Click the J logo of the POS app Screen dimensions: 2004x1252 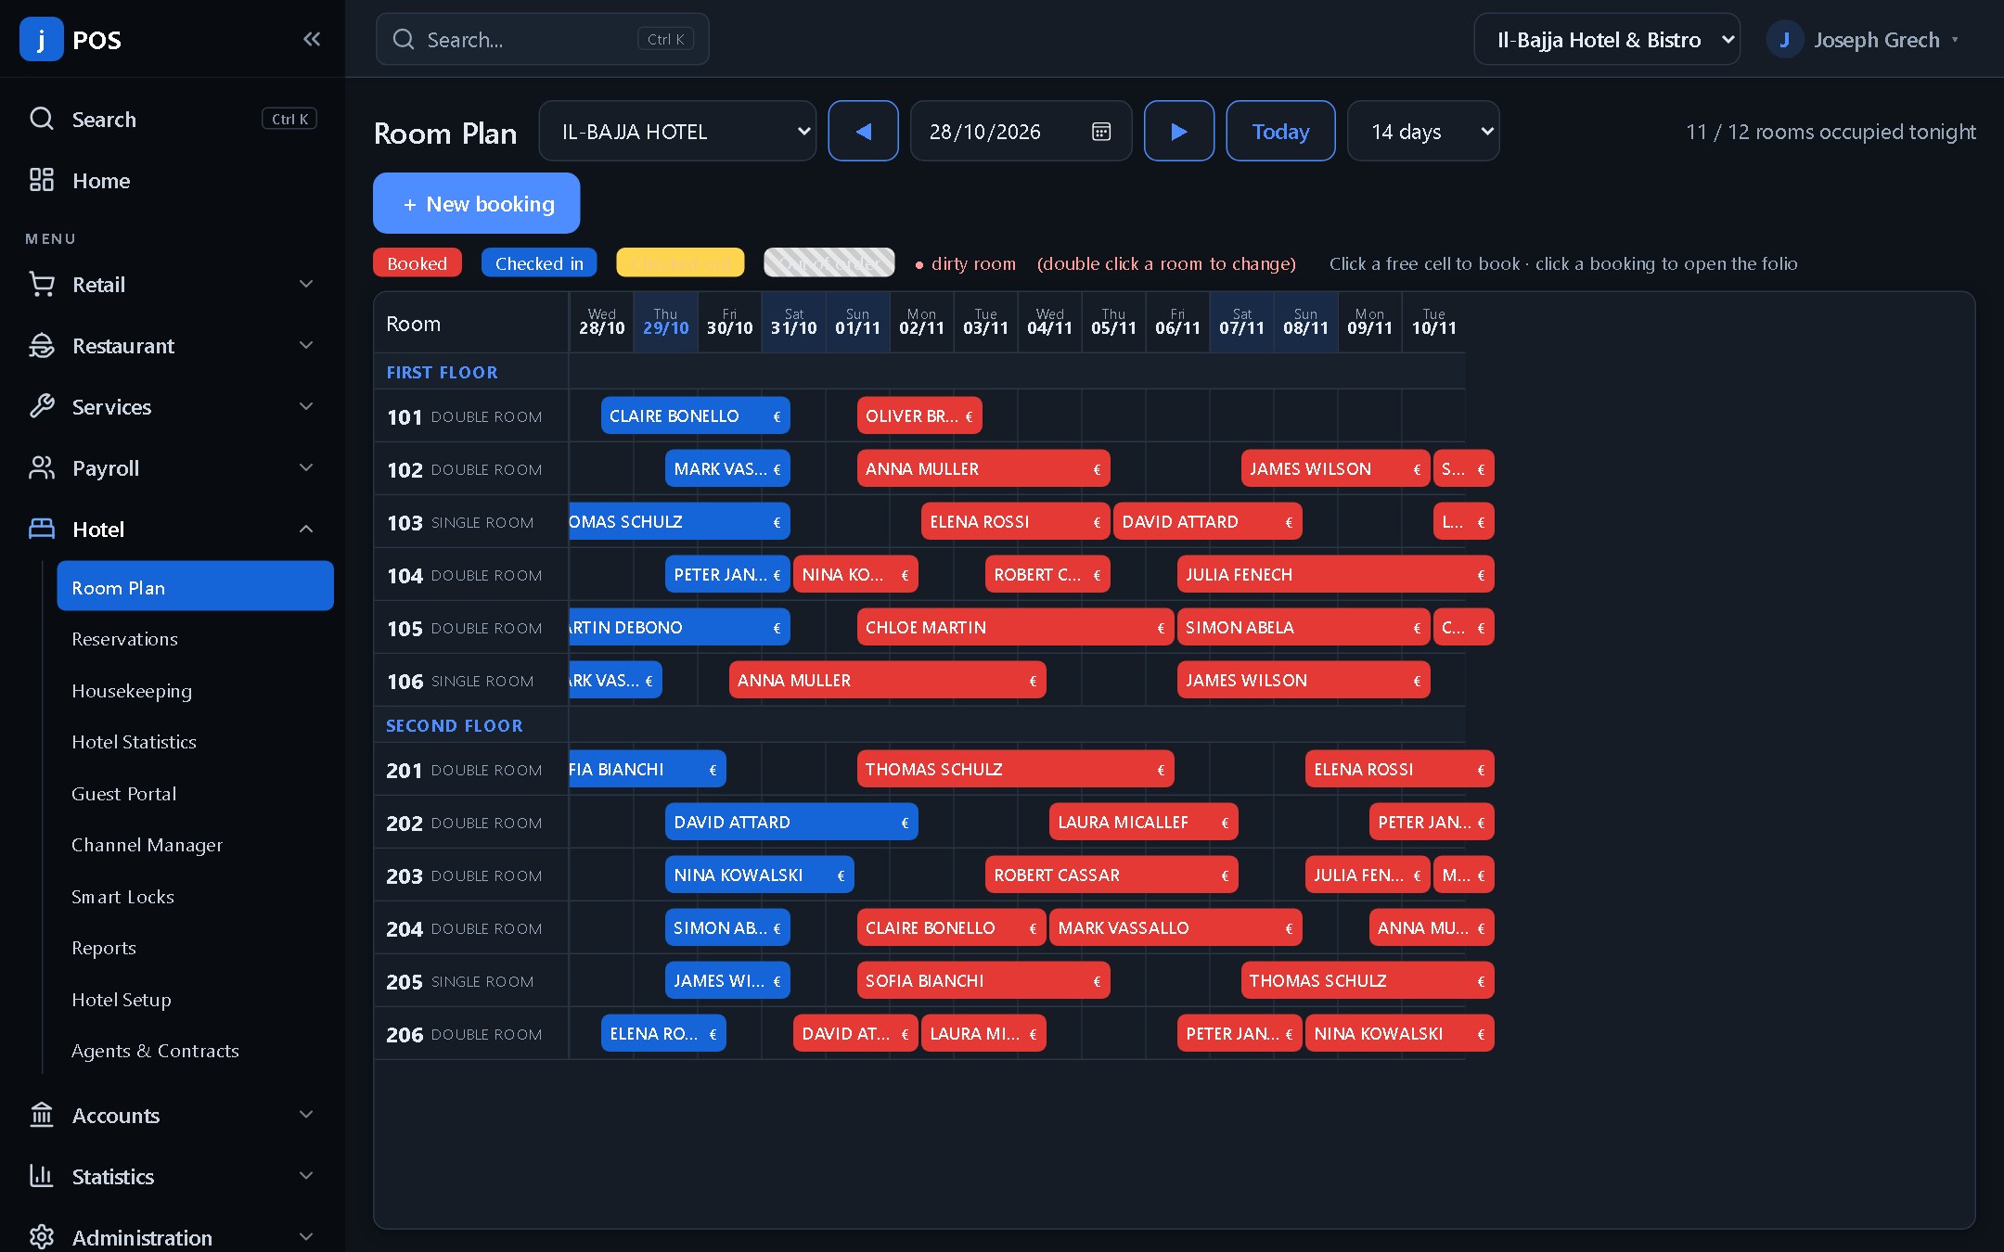point(41,39)
